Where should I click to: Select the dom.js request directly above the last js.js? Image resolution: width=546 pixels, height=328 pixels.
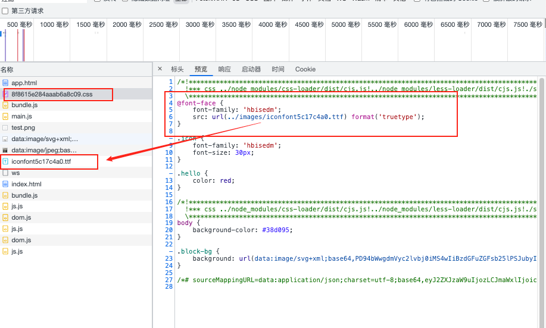pyautogui.click(x=76, y=240)
